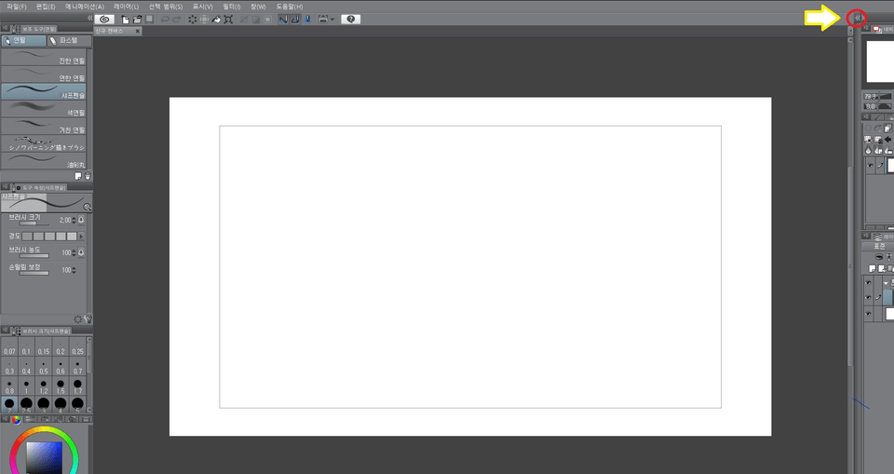
Task: Click the Navigator thumbnail preview
Action: pyautogui.click(x=880, y=61)
